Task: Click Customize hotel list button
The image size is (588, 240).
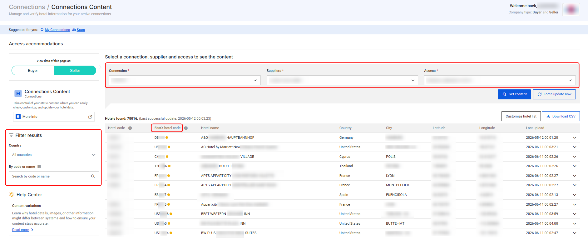Action: [x=521, y=116]
